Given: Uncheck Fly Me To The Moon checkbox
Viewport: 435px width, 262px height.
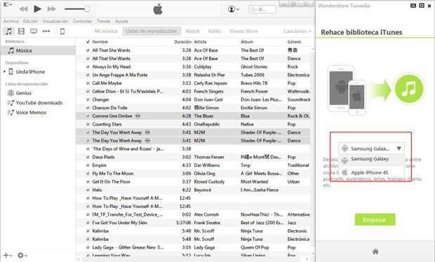Looking at the screenshot, I should click(x=88, y=174).
